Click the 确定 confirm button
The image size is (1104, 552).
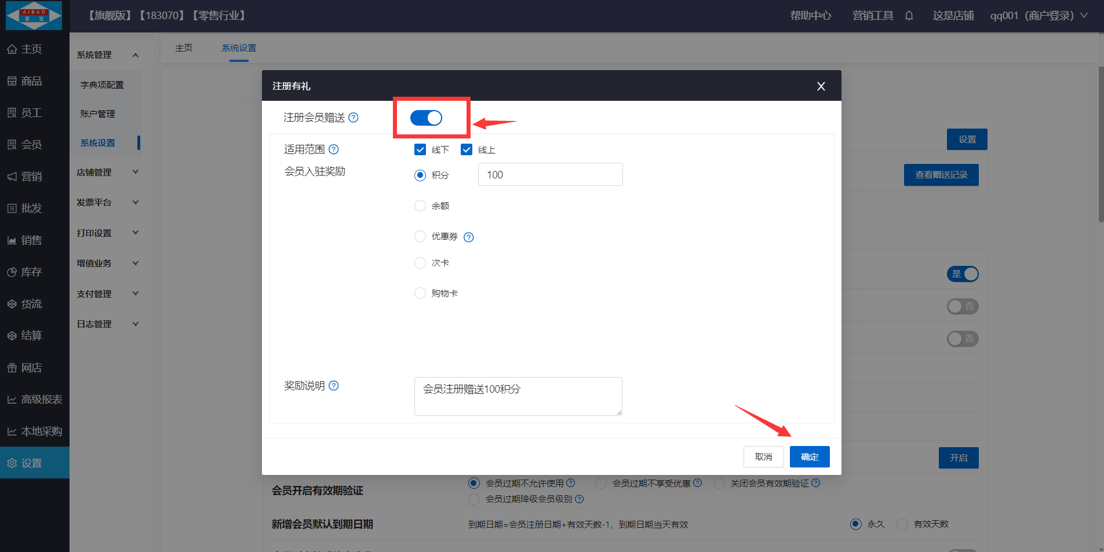click(x=809, y=457)
